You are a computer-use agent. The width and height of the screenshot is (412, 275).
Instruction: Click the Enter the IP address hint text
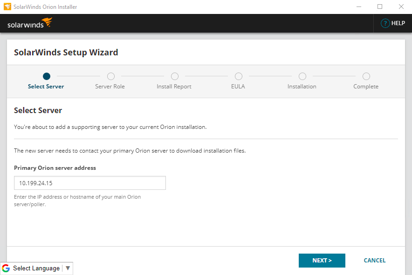(77, 201)
